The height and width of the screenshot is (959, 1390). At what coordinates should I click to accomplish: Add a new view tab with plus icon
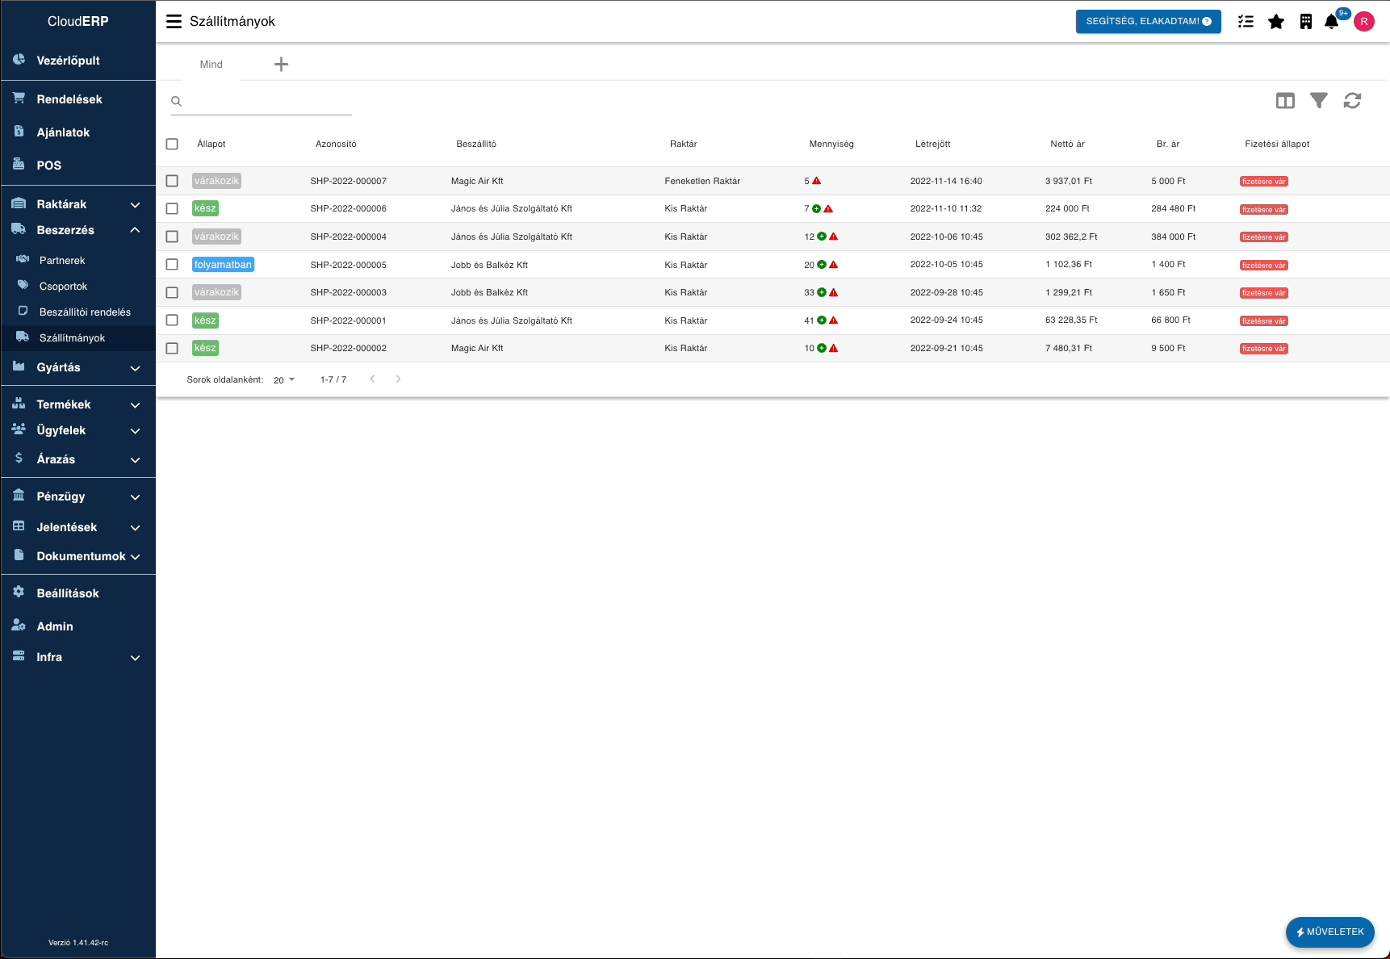tap(281, 65)
